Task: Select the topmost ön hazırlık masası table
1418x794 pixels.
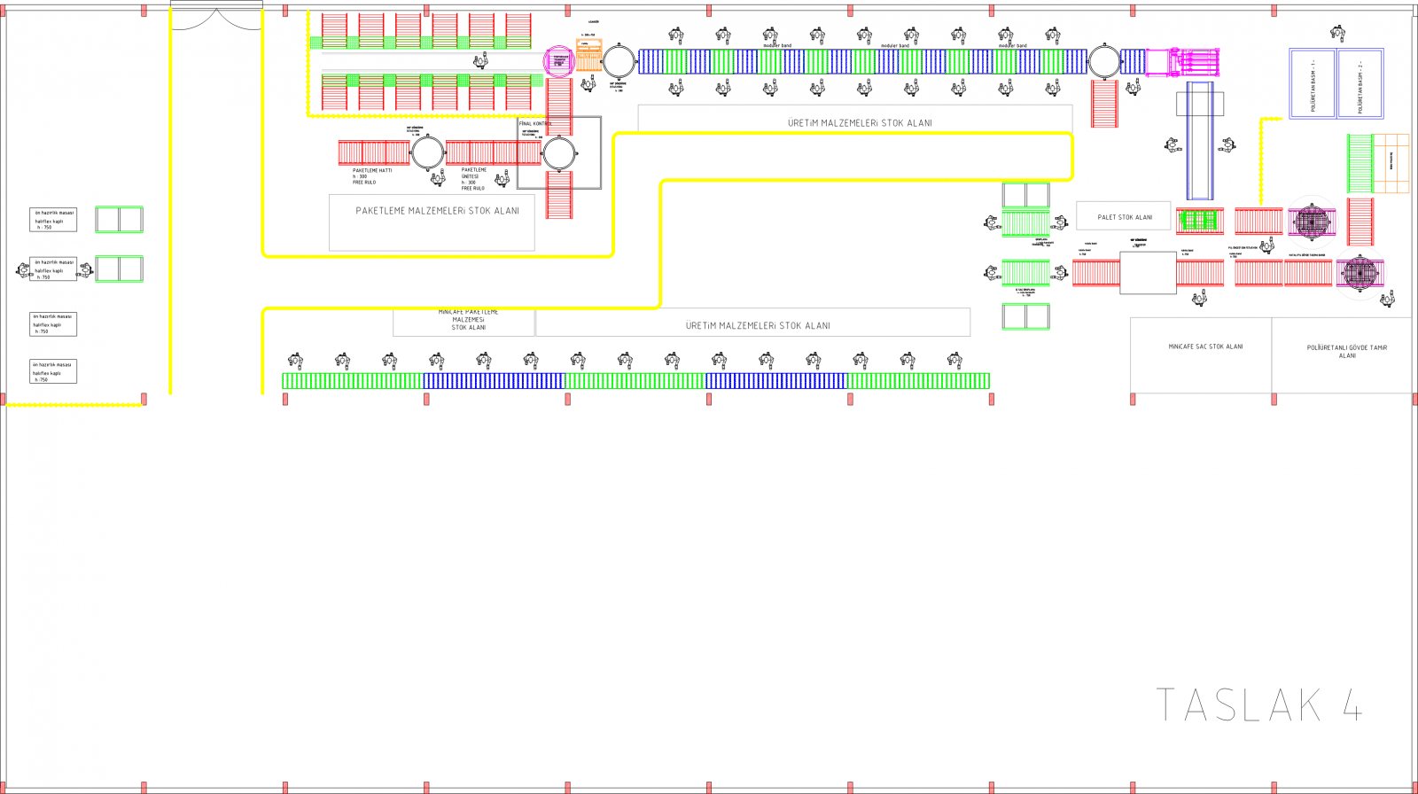Action: [x=53, y=220]
